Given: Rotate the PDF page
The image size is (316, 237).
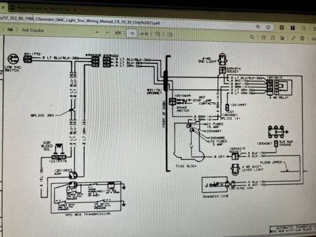Looking at the screenshot, I should (157, 34).
